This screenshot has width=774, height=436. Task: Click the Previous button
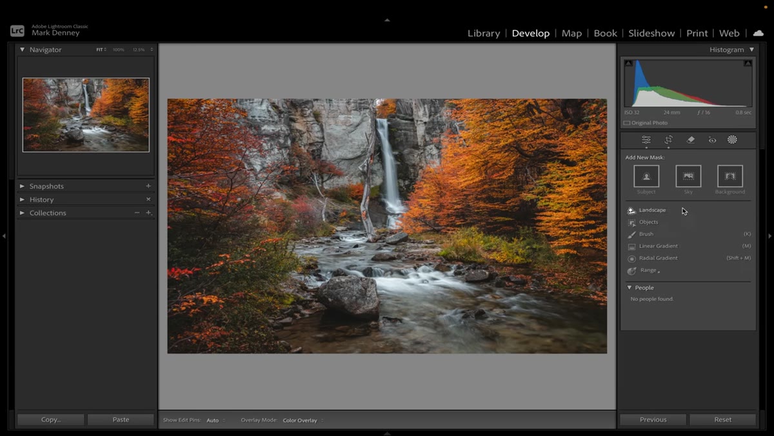[x=653, y=419]
